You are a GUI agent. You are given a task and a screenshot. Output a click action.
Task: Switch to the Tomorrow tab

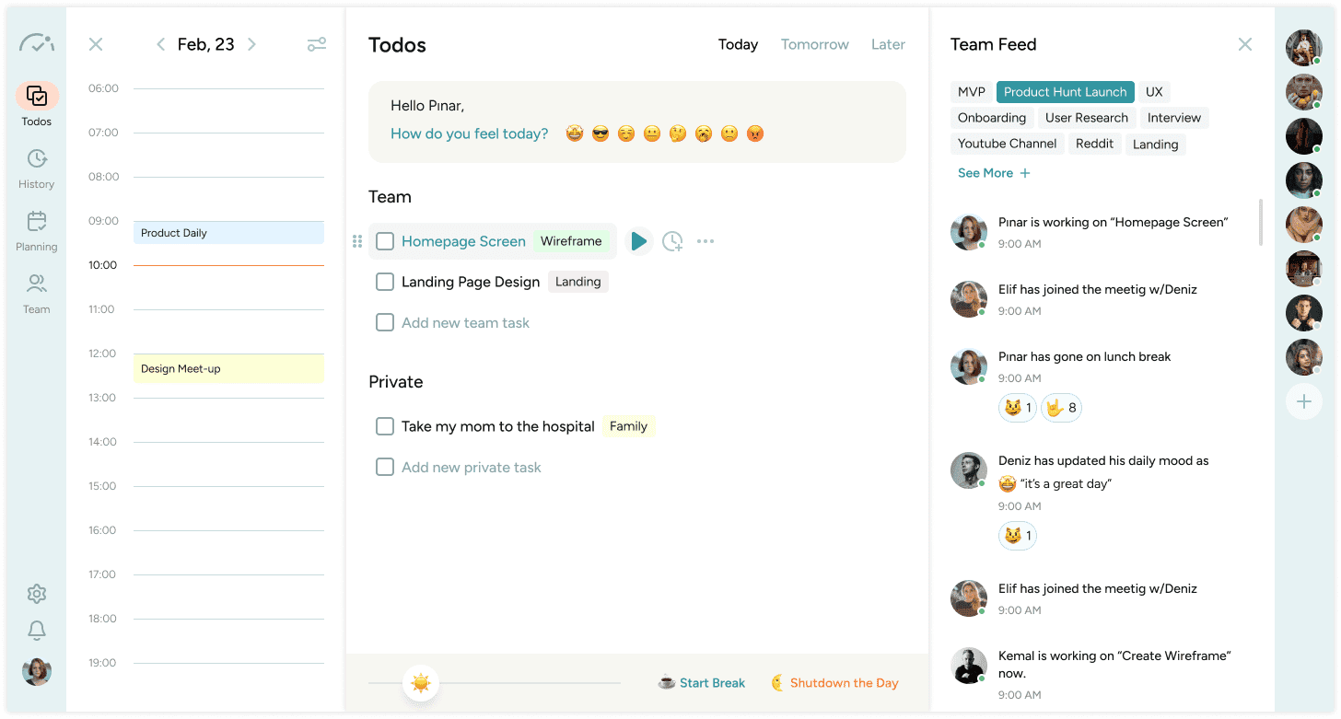click(815, 44)
